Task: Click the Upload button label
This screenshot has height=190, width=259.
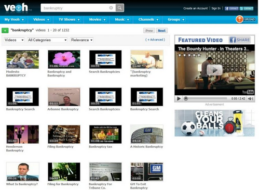Action: click(249, 19)
